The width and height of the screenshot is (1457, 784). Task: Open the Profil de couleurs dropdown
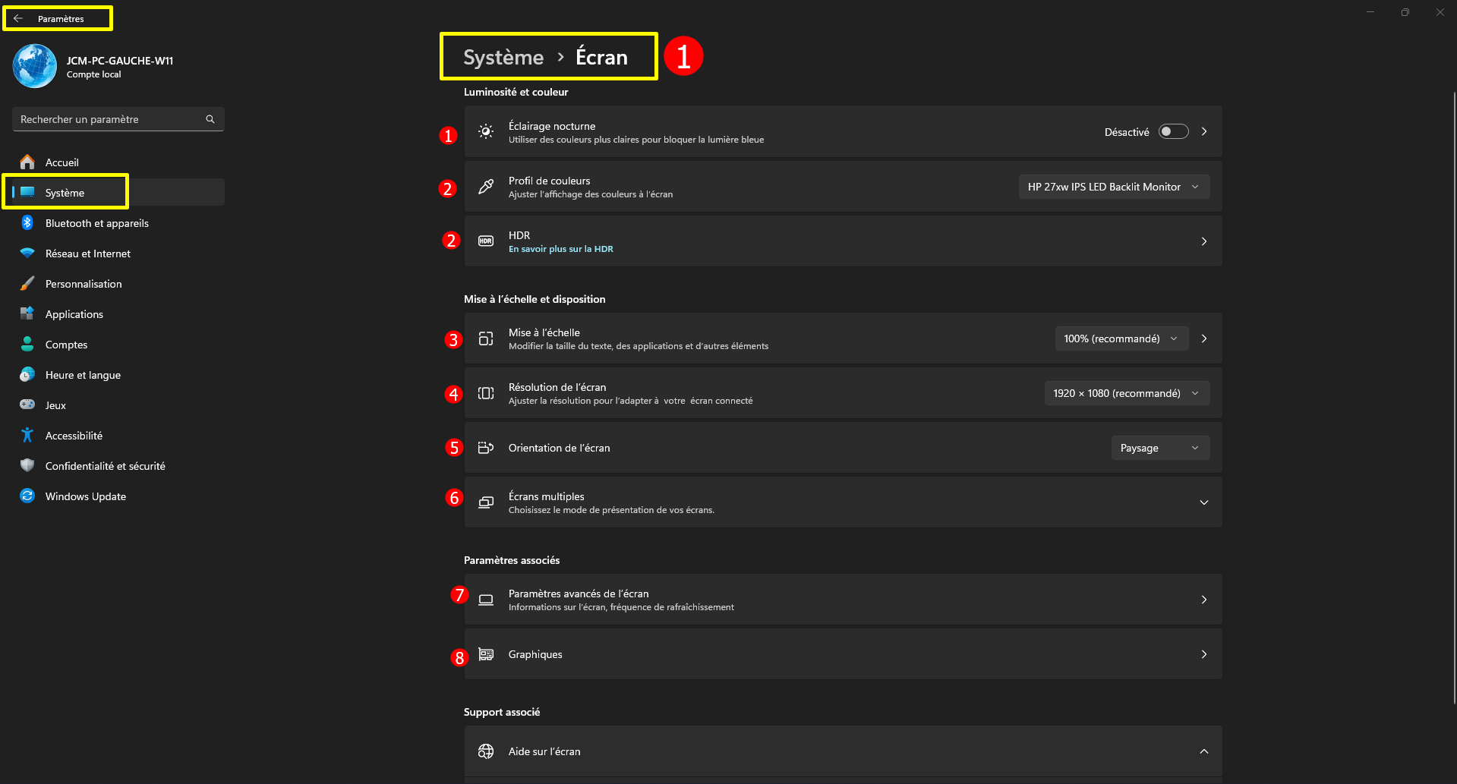[x=1113, y=187]
